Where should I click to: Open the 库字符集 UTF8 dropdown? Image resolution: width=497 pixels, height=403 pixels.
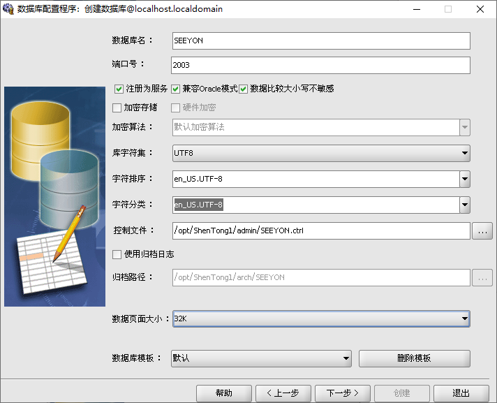320,153
